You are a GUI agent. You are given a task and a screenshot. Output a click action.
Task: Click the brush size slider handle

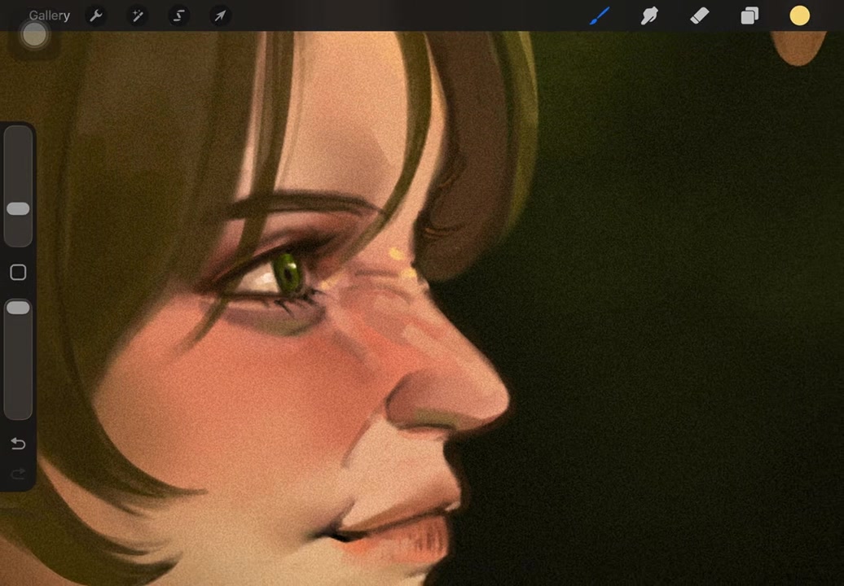(18, 208)
